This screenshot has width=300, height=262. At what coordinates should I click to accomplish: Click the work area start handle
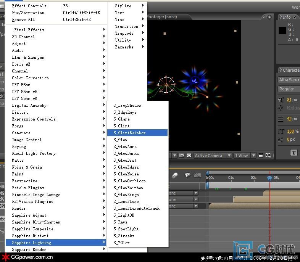pyautogui.click(x=207, y=185)
